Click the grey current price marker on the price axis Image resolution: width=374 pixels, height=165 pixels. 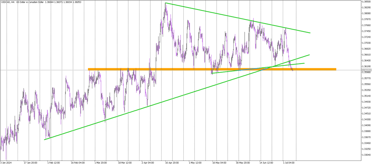pyautogui.click(x=367, y=70)
